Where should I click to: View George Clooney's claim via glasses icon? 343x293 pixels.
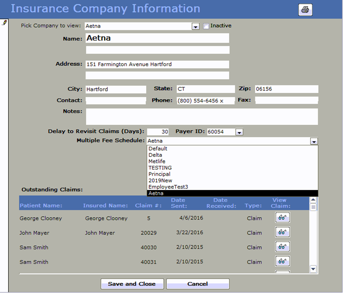pyautogui.click(x=282, y=218)
